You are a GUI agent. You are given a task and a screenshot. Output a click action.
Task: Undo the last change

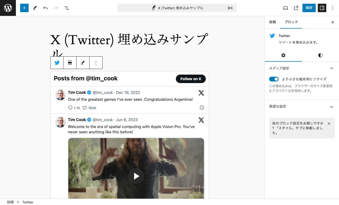(46, 8)
